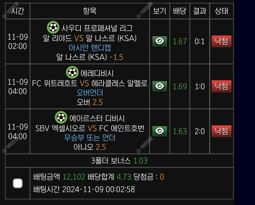
Task: Click the 1.67 odds value
Action: point(180,41)
